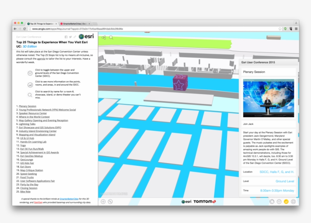Click the level toggle icon in instructions
Image resolution: width=311 pixels, height=223 pixels.
pos(30,73)
